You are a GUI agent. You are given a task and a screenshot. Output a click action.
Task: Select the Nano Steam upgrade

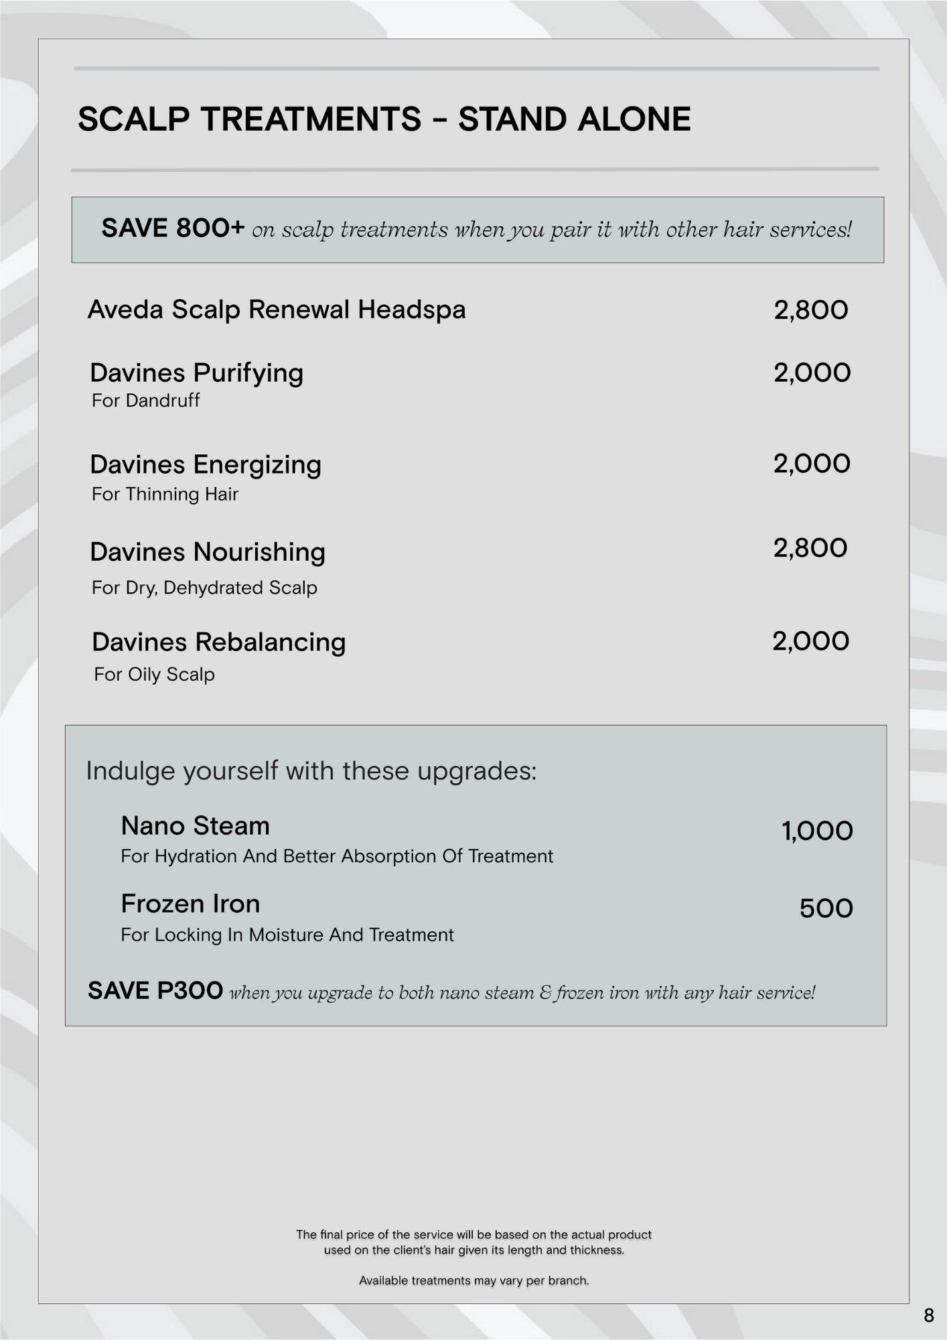pos(195,826)
